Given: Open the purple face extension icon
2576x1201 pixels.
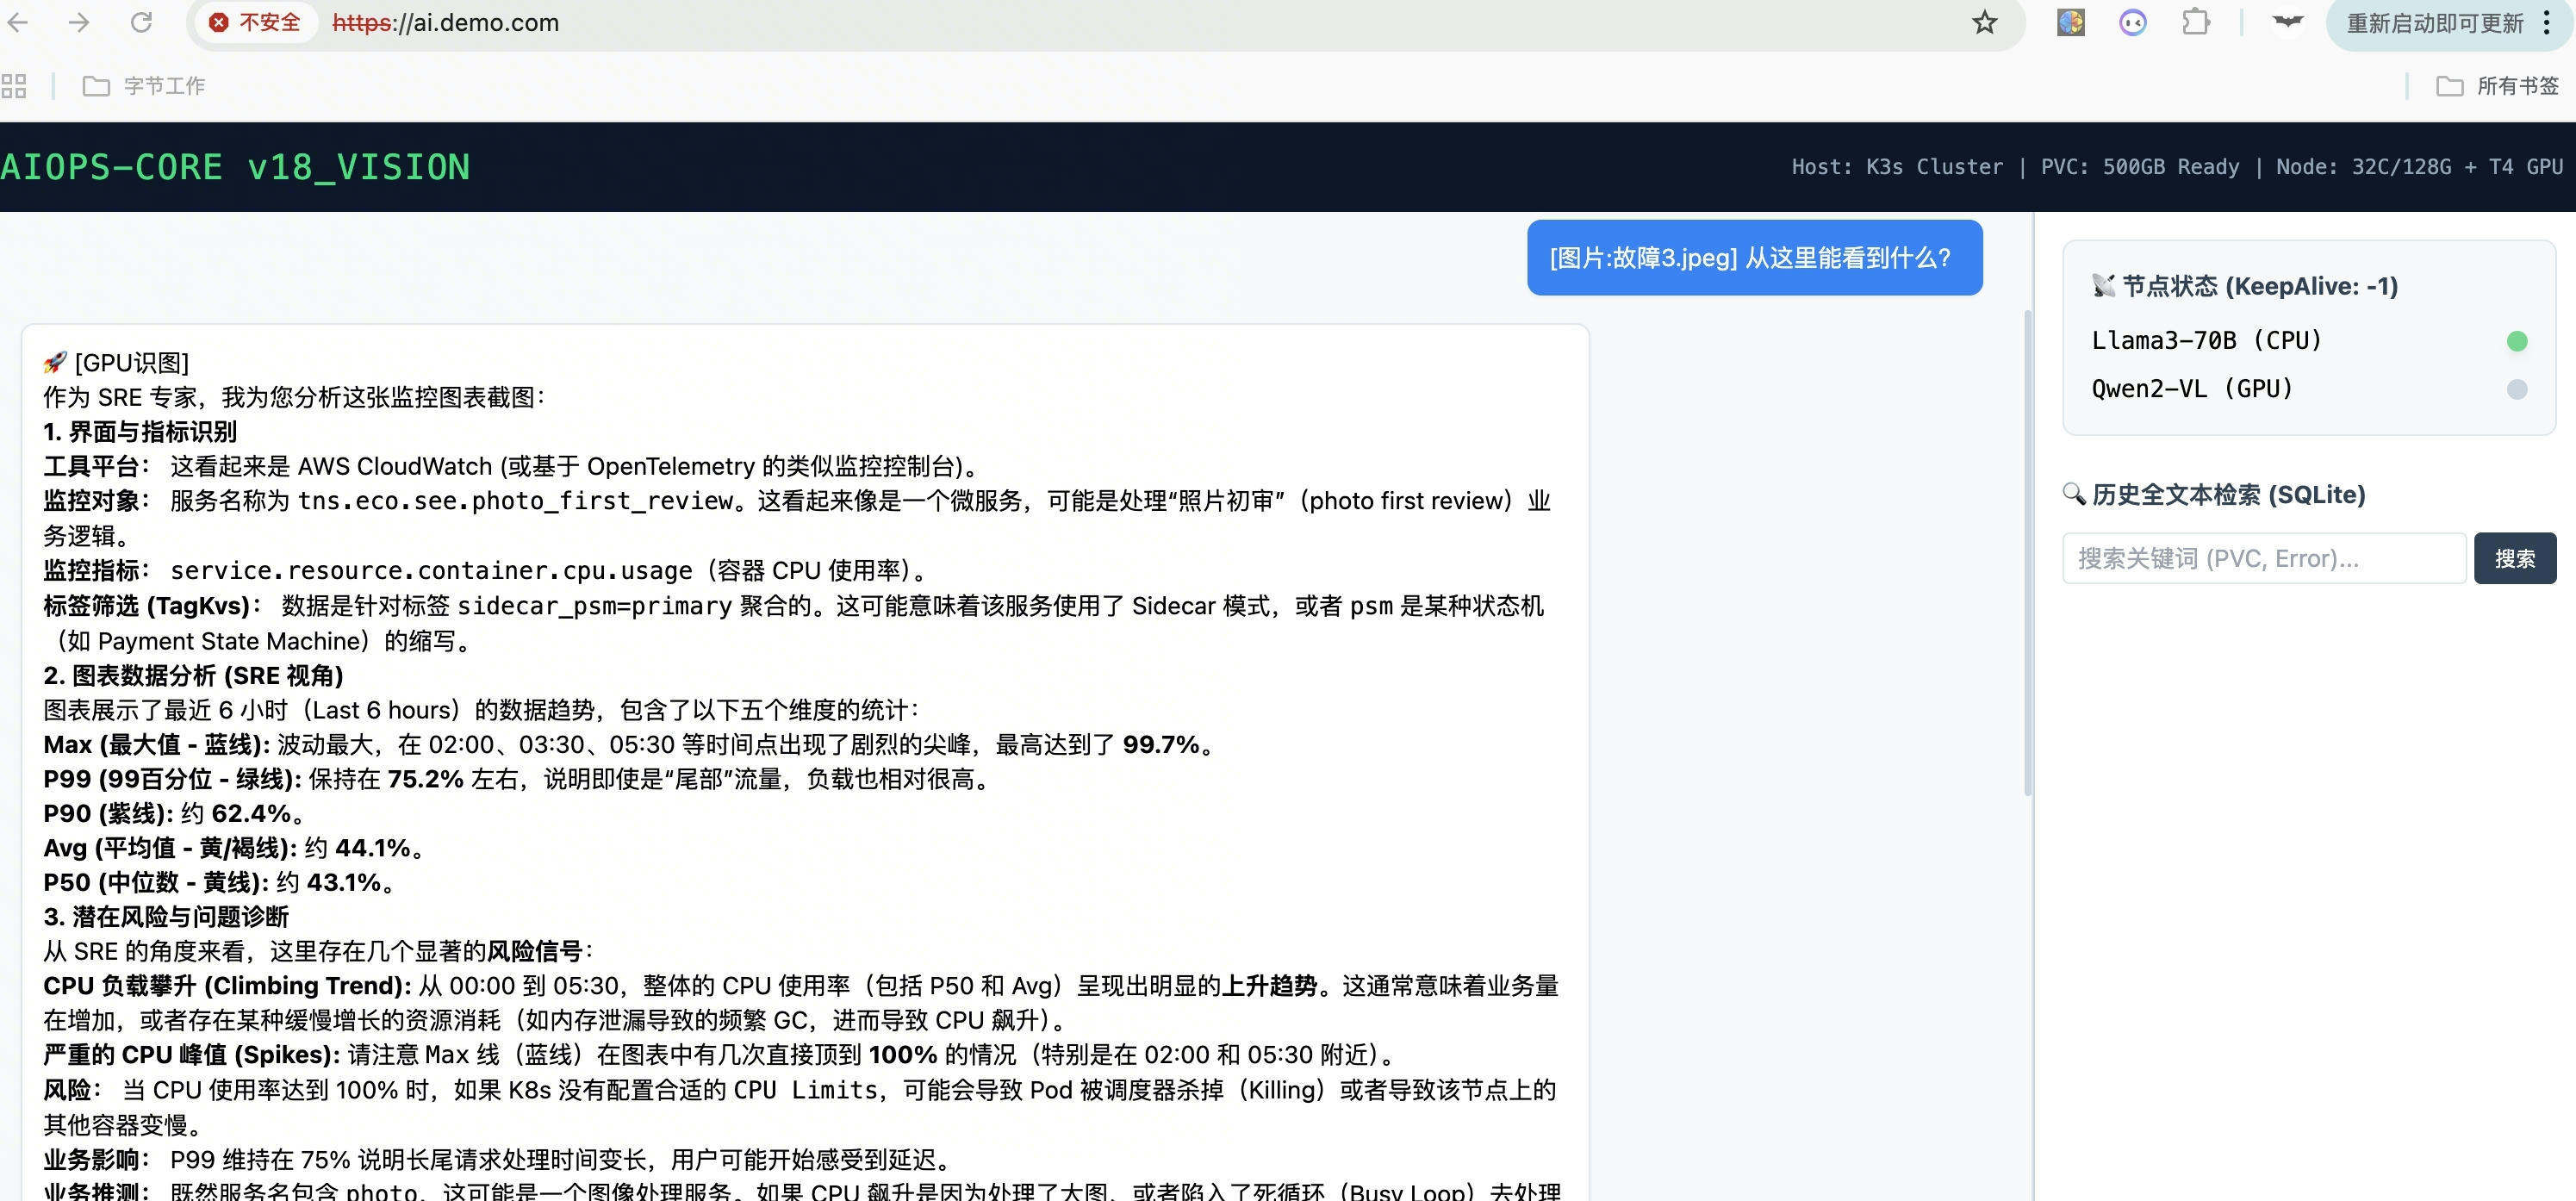Looking at the screenshot, I should [x=2132, y=23].
